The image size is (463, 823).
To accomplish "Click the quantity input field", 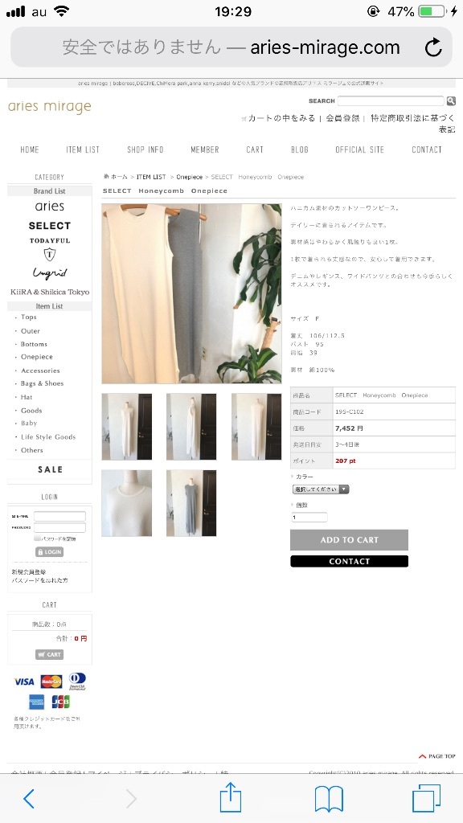I will point(309,517).
